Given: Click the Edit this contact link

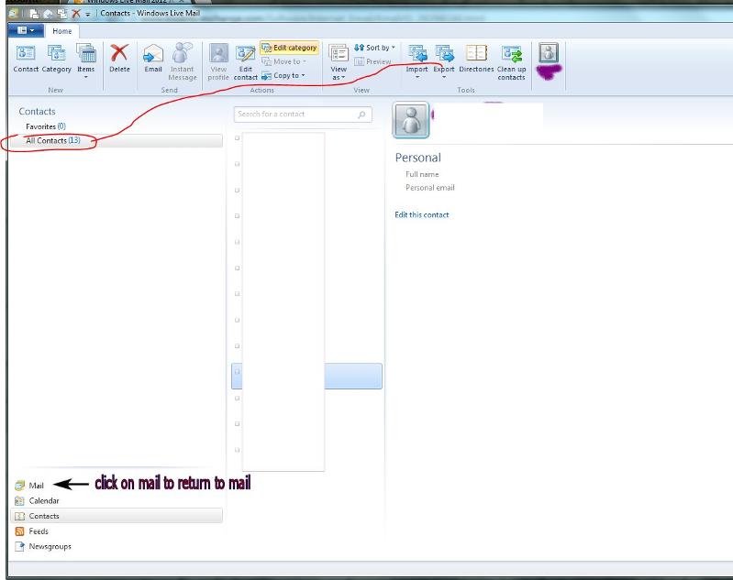Looking at the screenshot, I should [422, 214].
